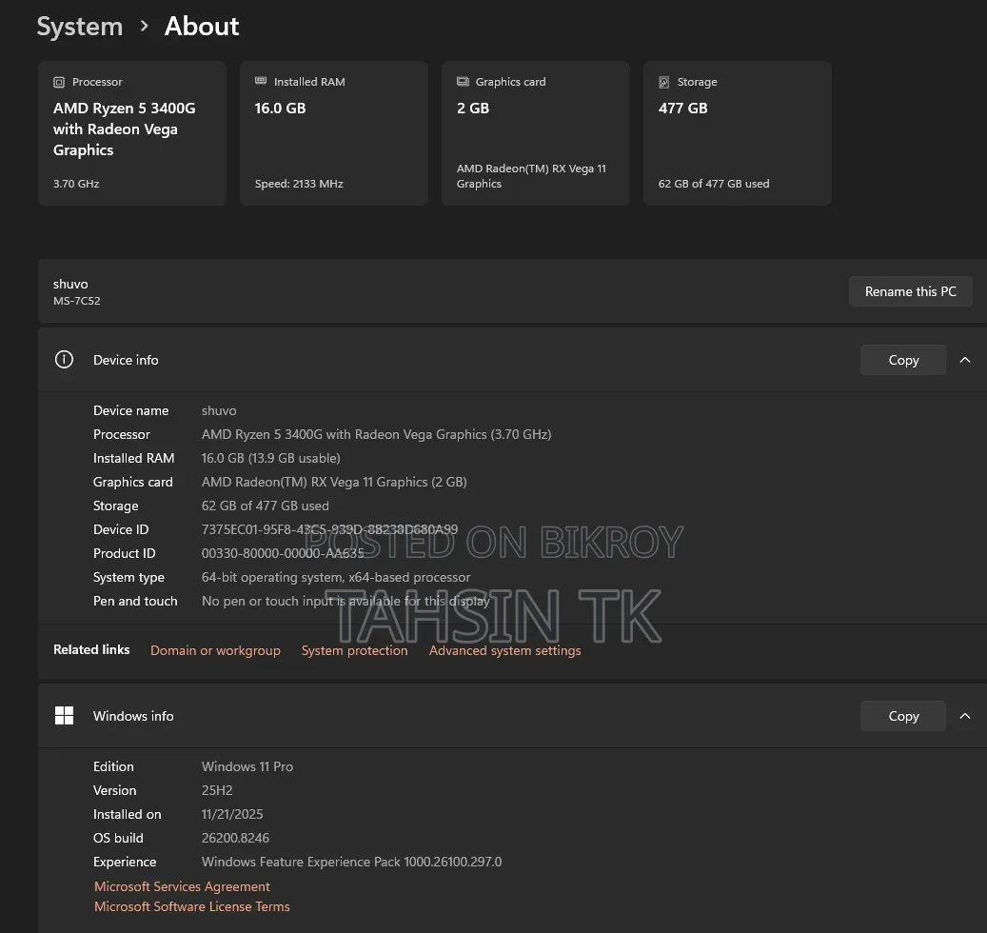Open the Microsoft Services Agreement link
Viewport: 987px width, 933px height.
click(x=182, y=886)
